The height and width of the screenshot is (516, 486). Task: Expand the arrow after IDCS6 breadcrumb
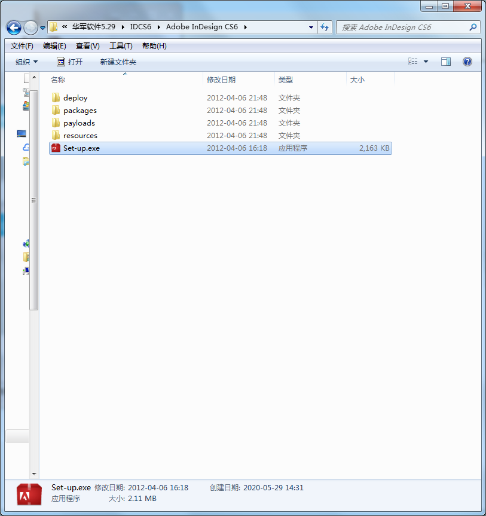[159, 27]
